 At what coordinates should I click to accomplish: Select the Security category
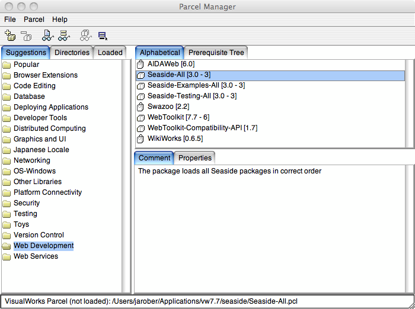(27, 203)
